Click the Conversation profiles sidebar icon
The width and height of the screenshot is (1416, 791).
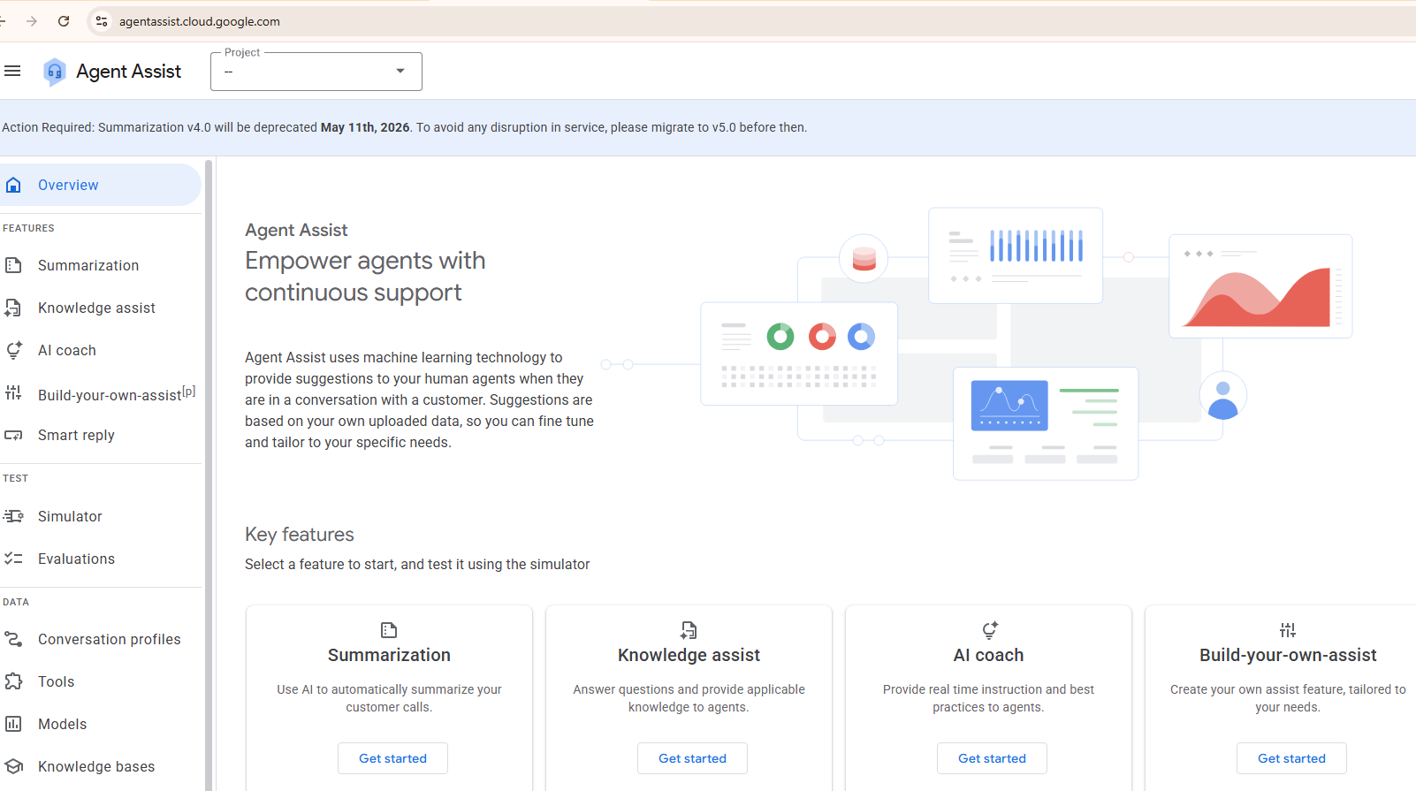pyautogui.click(x=13, y=639)
